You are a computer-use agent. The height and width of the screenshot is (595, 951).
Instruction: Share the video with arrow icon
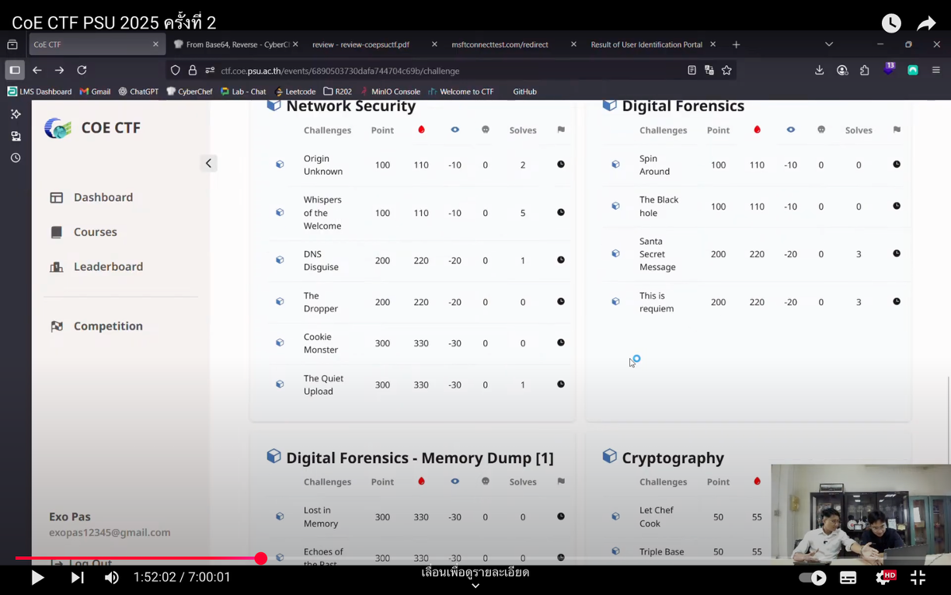pyautogui.click(x=926, y=23)
